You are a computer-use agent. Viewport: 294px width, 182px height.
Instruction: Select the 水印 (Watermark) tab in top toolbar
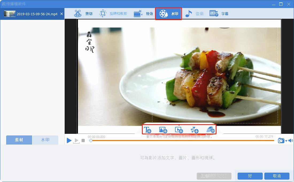[x=168, y=14]
